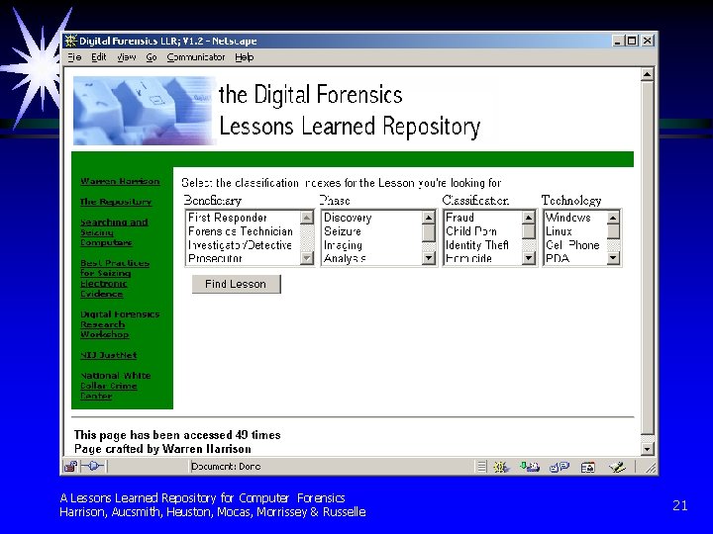Select Imaging in Phase list
This screenshot has width=713, height=534.
372,245
